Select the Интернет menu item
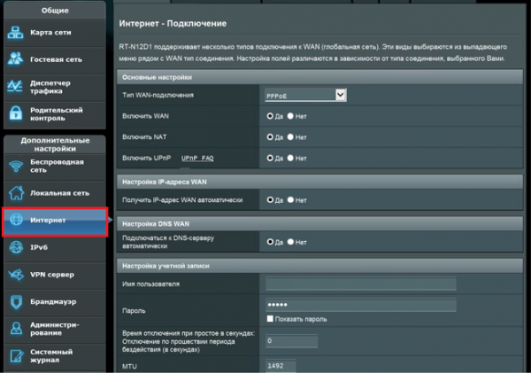This screenshot has width=531, height=373. pos(55,221)
